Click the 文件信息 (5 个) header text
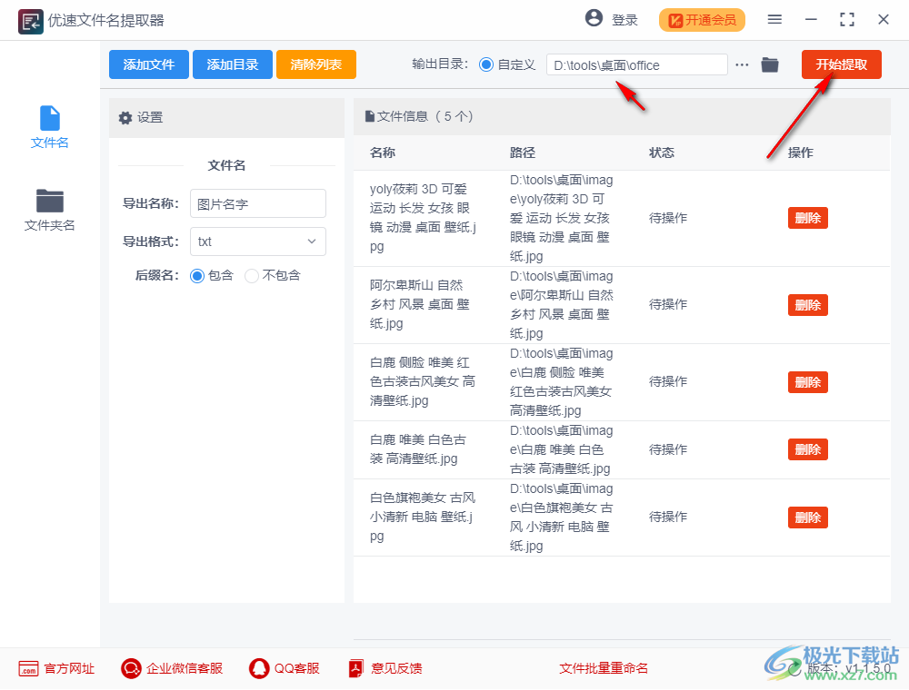 (x=425, y=117)
